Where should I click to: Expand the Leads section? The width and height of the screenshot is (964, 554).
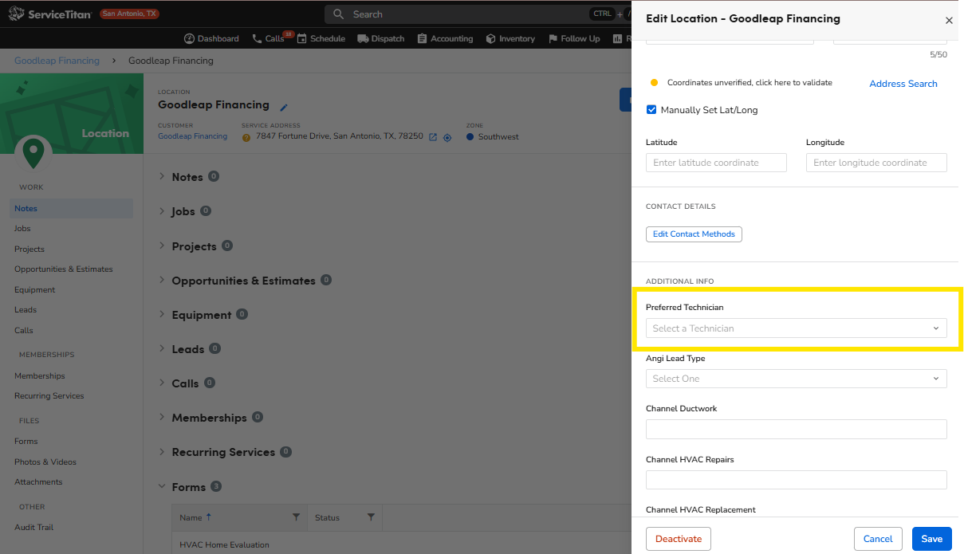click(x=162, y=348)
